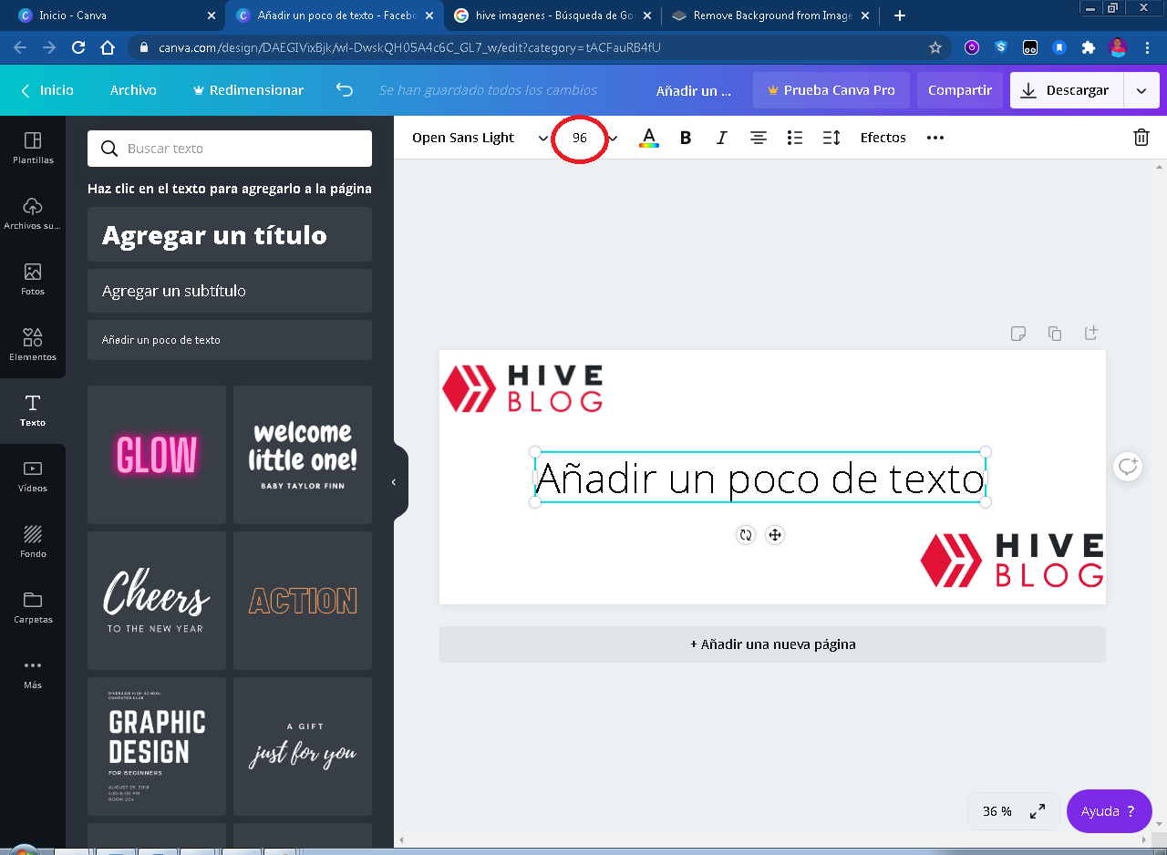This screenshot has height=855, width=1167.
Task: Add a comment with the comment bubble
Action: (1128, 467)
